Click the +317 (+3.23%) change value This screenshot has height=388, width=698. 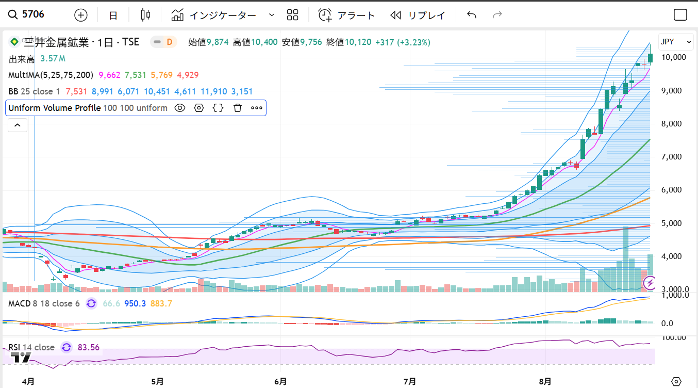[x=403, y=42]
